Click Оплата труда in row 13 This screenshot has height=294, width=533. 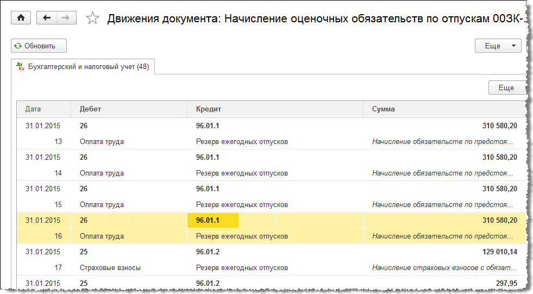tap(102, 142)
